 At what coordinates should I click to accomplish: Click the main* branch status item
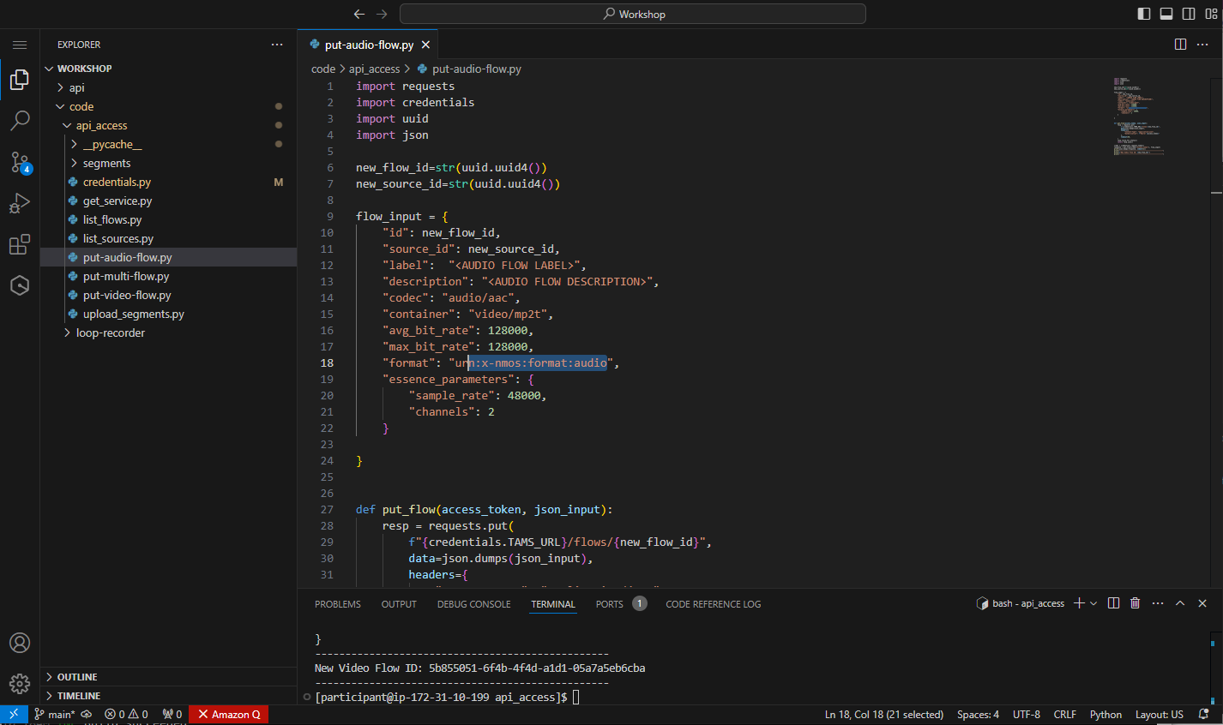pos(54,714)
